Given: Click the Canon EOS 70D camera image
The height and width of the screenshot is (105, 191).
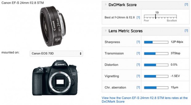Looking at the screenshot, I should [55, 78].
